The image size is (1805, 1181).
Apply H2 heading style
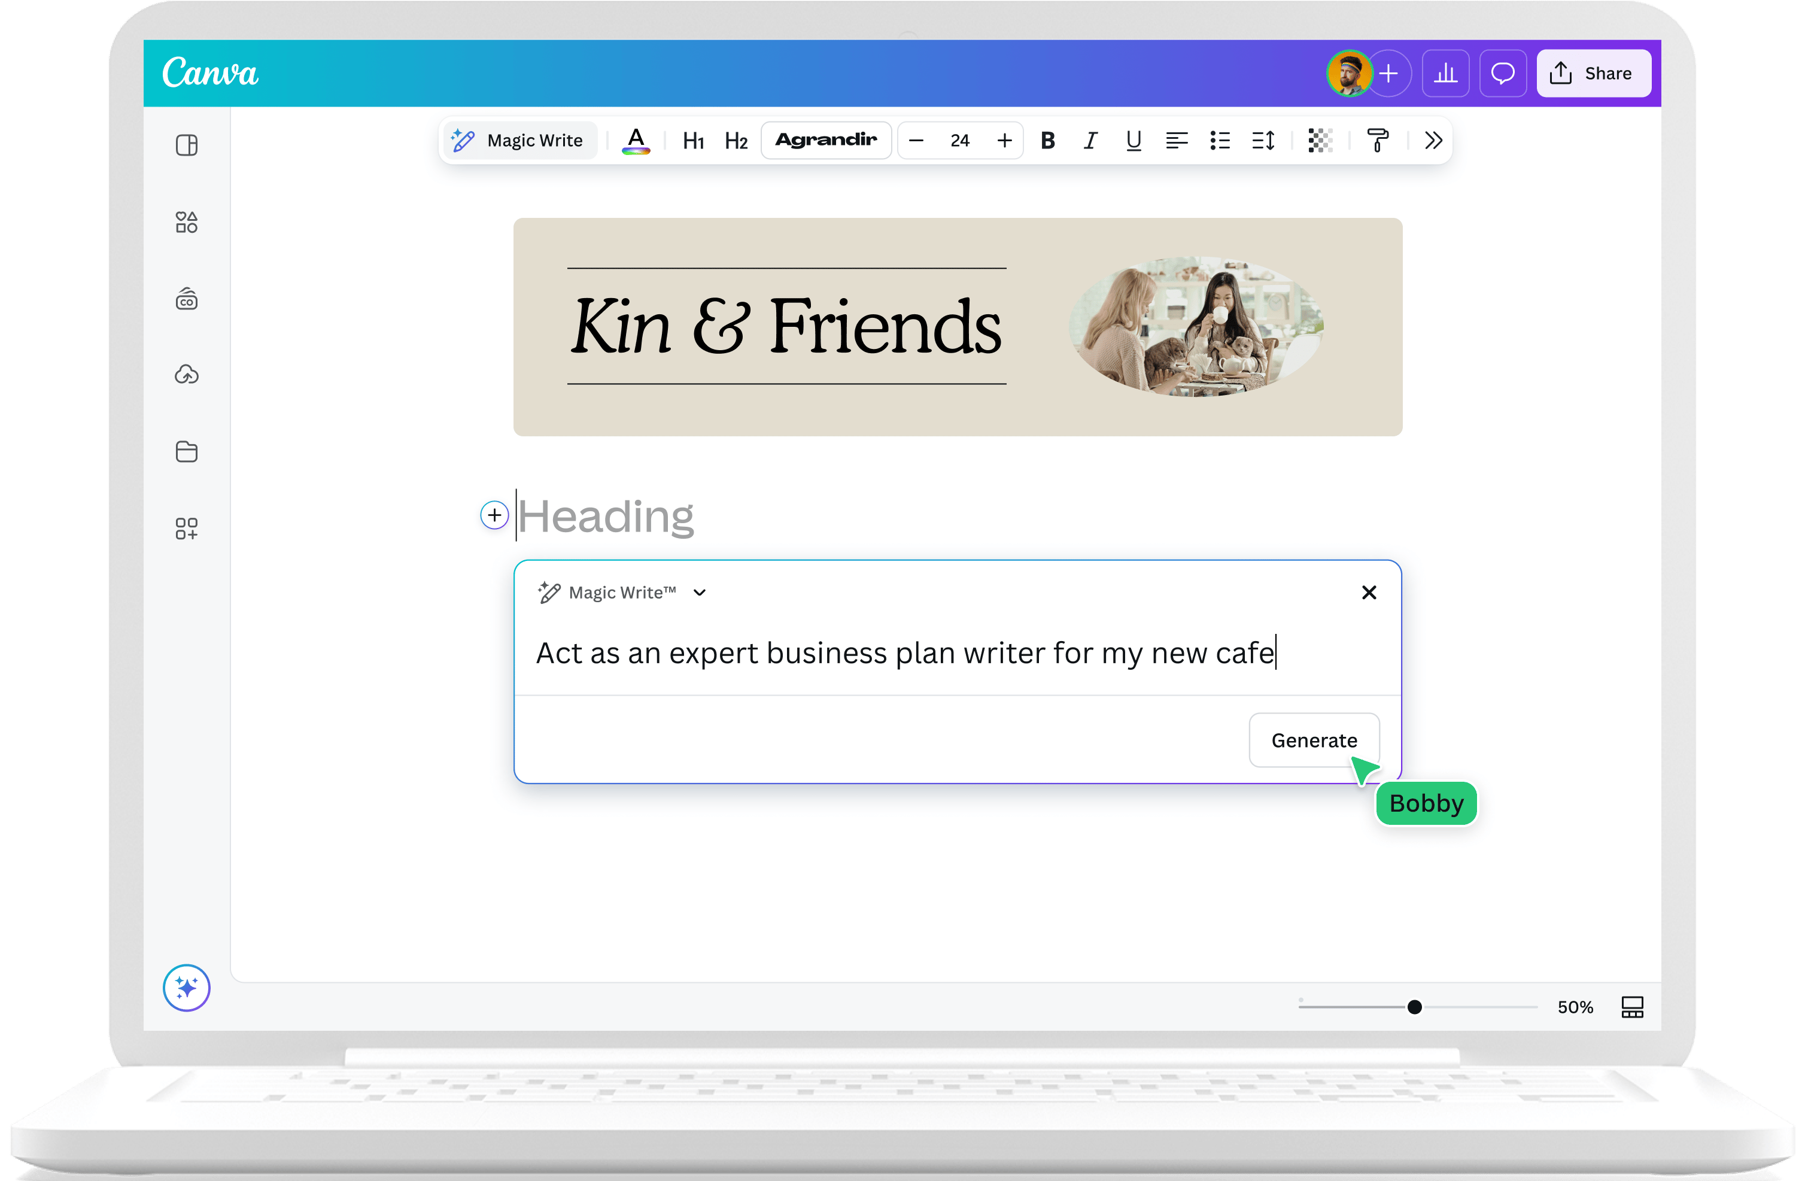[x=736, y=141]
